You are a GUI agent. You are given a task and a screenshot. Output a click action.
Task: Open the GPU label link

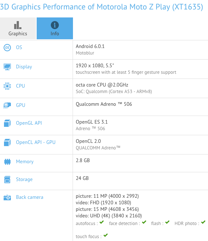click(21, 105)
